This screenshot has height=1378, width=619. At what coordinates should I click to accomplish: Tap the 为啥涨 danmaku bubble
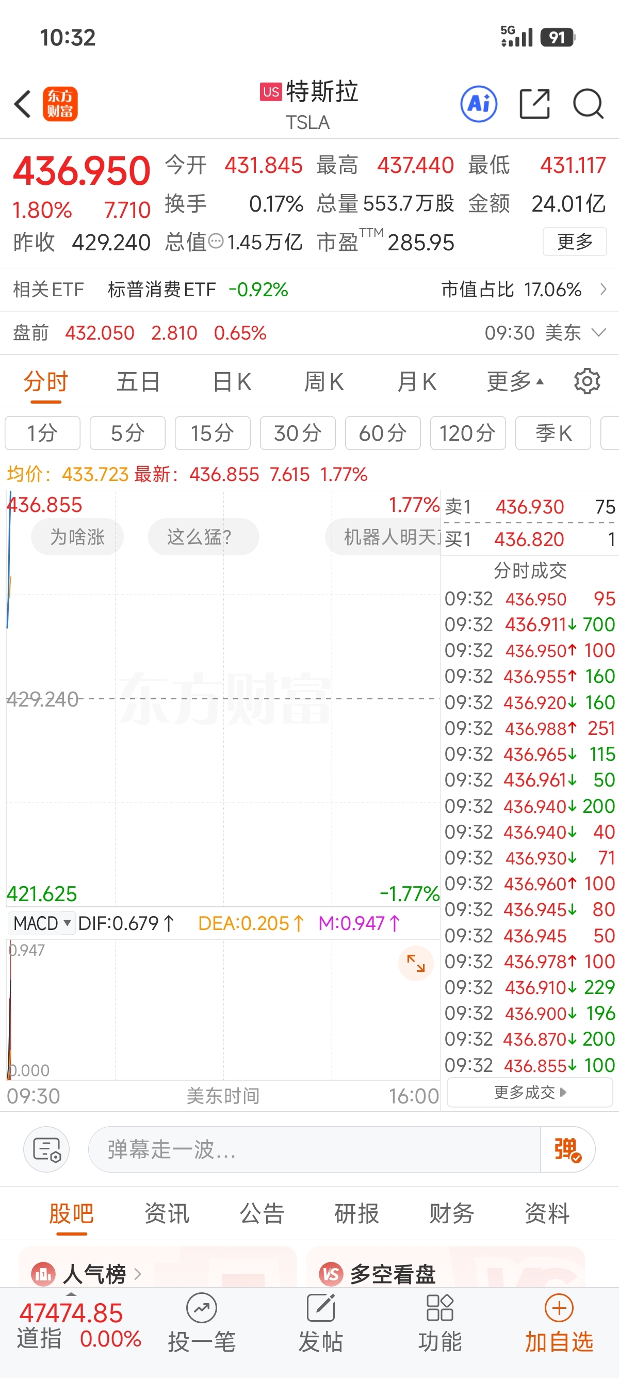(x=77, y=537)
